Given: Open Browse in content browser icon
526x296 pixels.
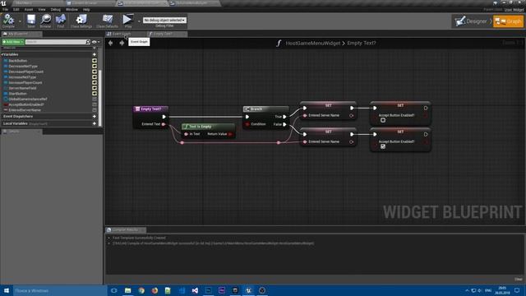Looking at the screenshot, I should click(x=46, y=21).
